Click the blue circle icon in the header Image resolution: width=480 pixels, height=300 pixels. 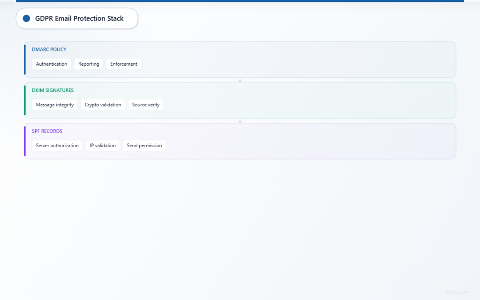point(26,18)
